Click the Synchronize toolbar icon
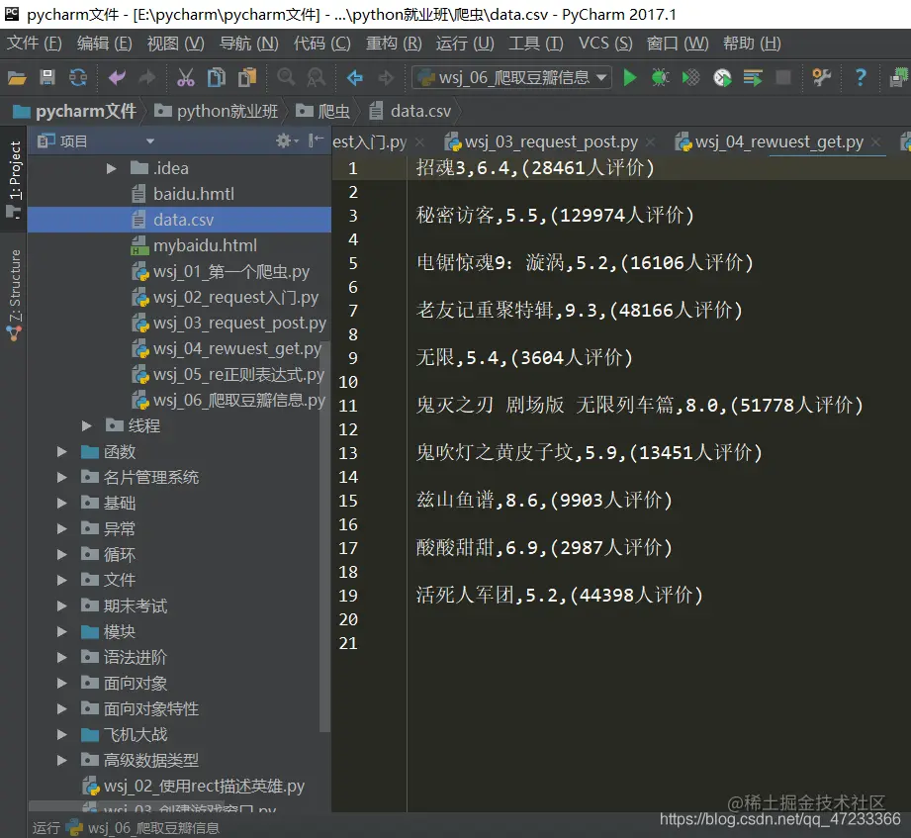Image resolution: width=911 pixels, height=838 pixels. click(78, 77)
